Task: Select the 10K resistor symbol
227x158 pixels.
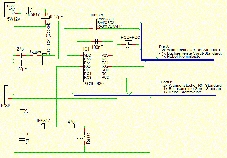Action: (x=22, y=113)
